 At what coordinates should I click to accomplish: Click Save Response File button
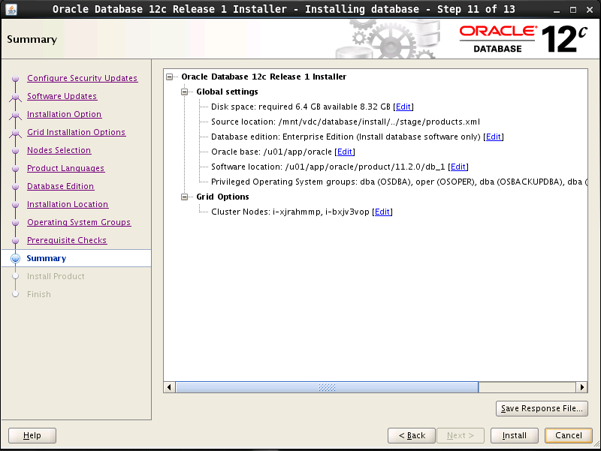(542, 408)
